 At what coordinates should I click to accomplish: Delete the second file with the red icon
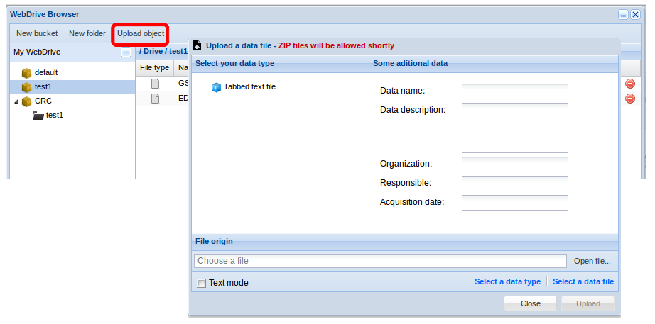(630, 99)
